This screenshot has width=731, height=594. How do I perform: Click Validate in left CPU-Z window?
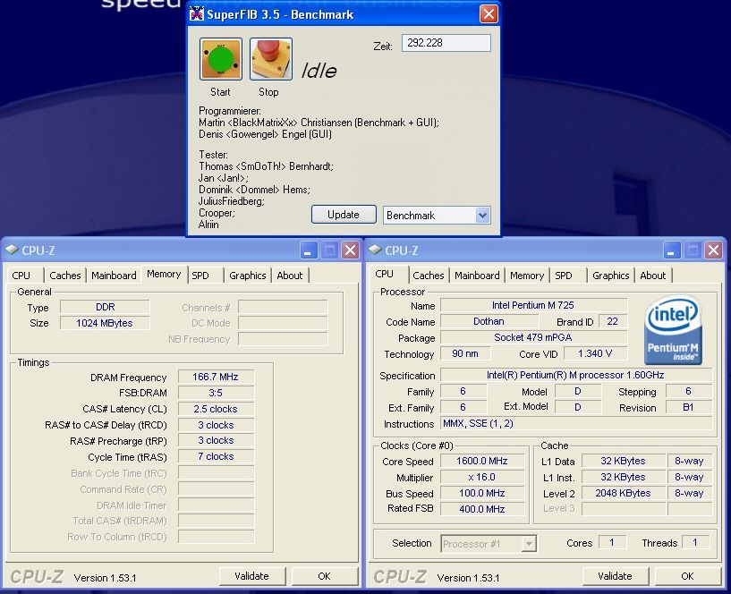click(251, 576)
